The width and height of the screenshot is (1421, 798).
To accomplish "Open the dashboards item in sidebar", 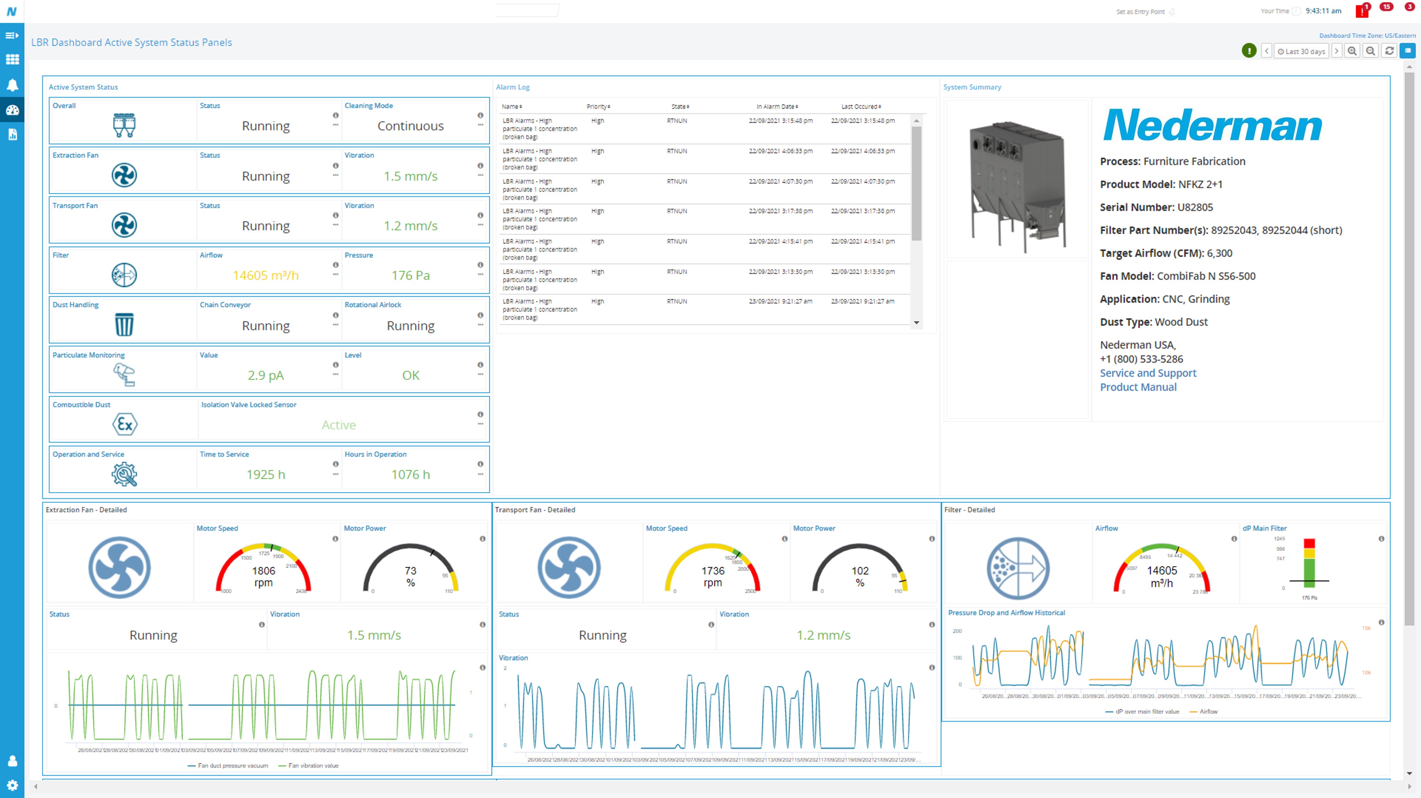I will [x=12, y=110].
